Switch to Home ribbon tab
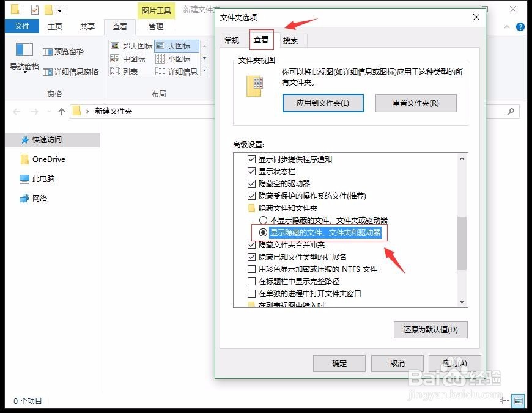Viewport: 532px width, 413px height. pyautogui.click(x=55, y=26)
